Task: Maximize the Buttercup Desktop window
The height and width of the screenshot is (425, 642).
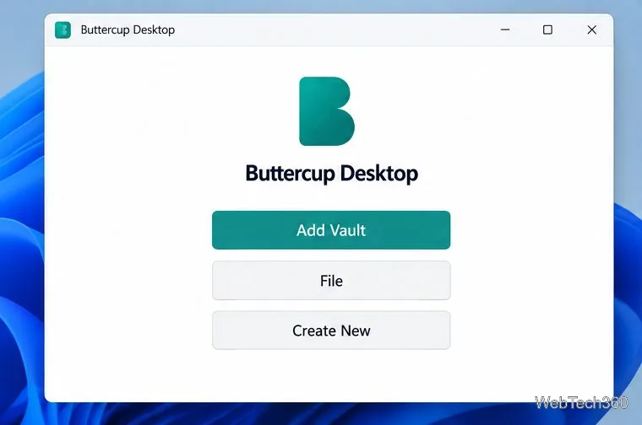Action: click(x=547, y=30)
